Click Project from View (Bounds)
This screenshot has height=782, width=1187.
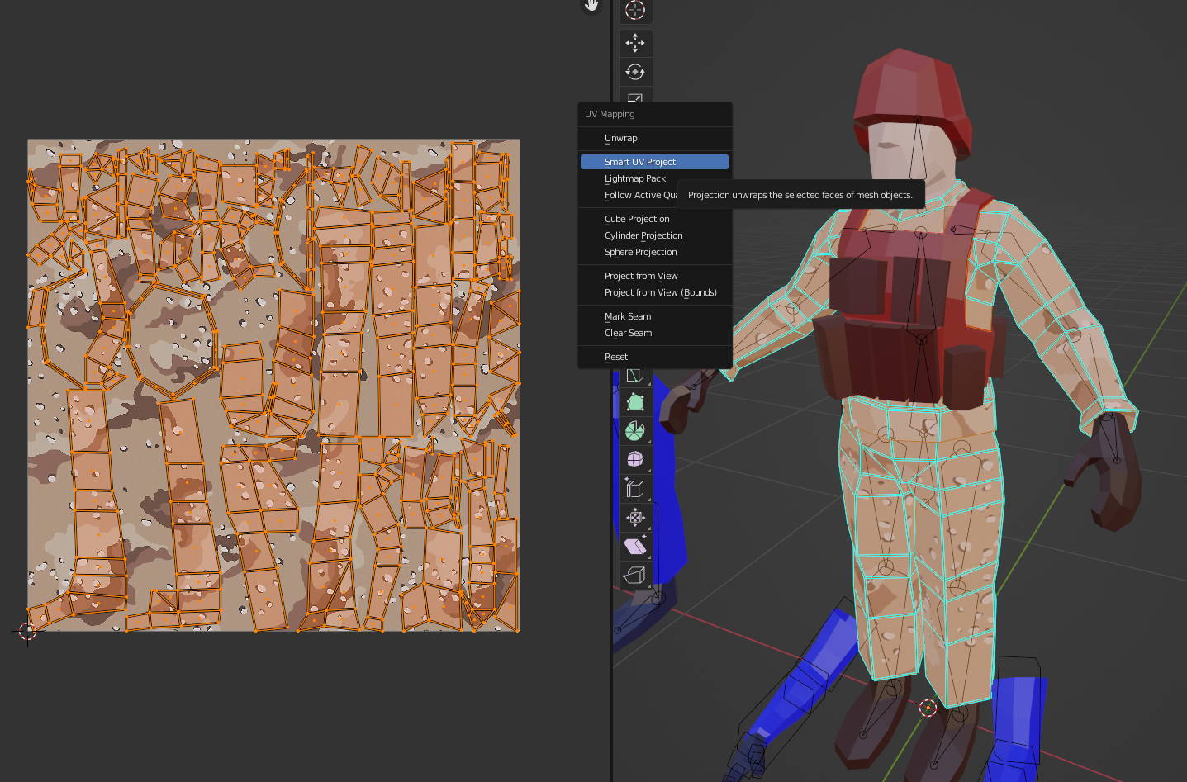pos(660,292)
